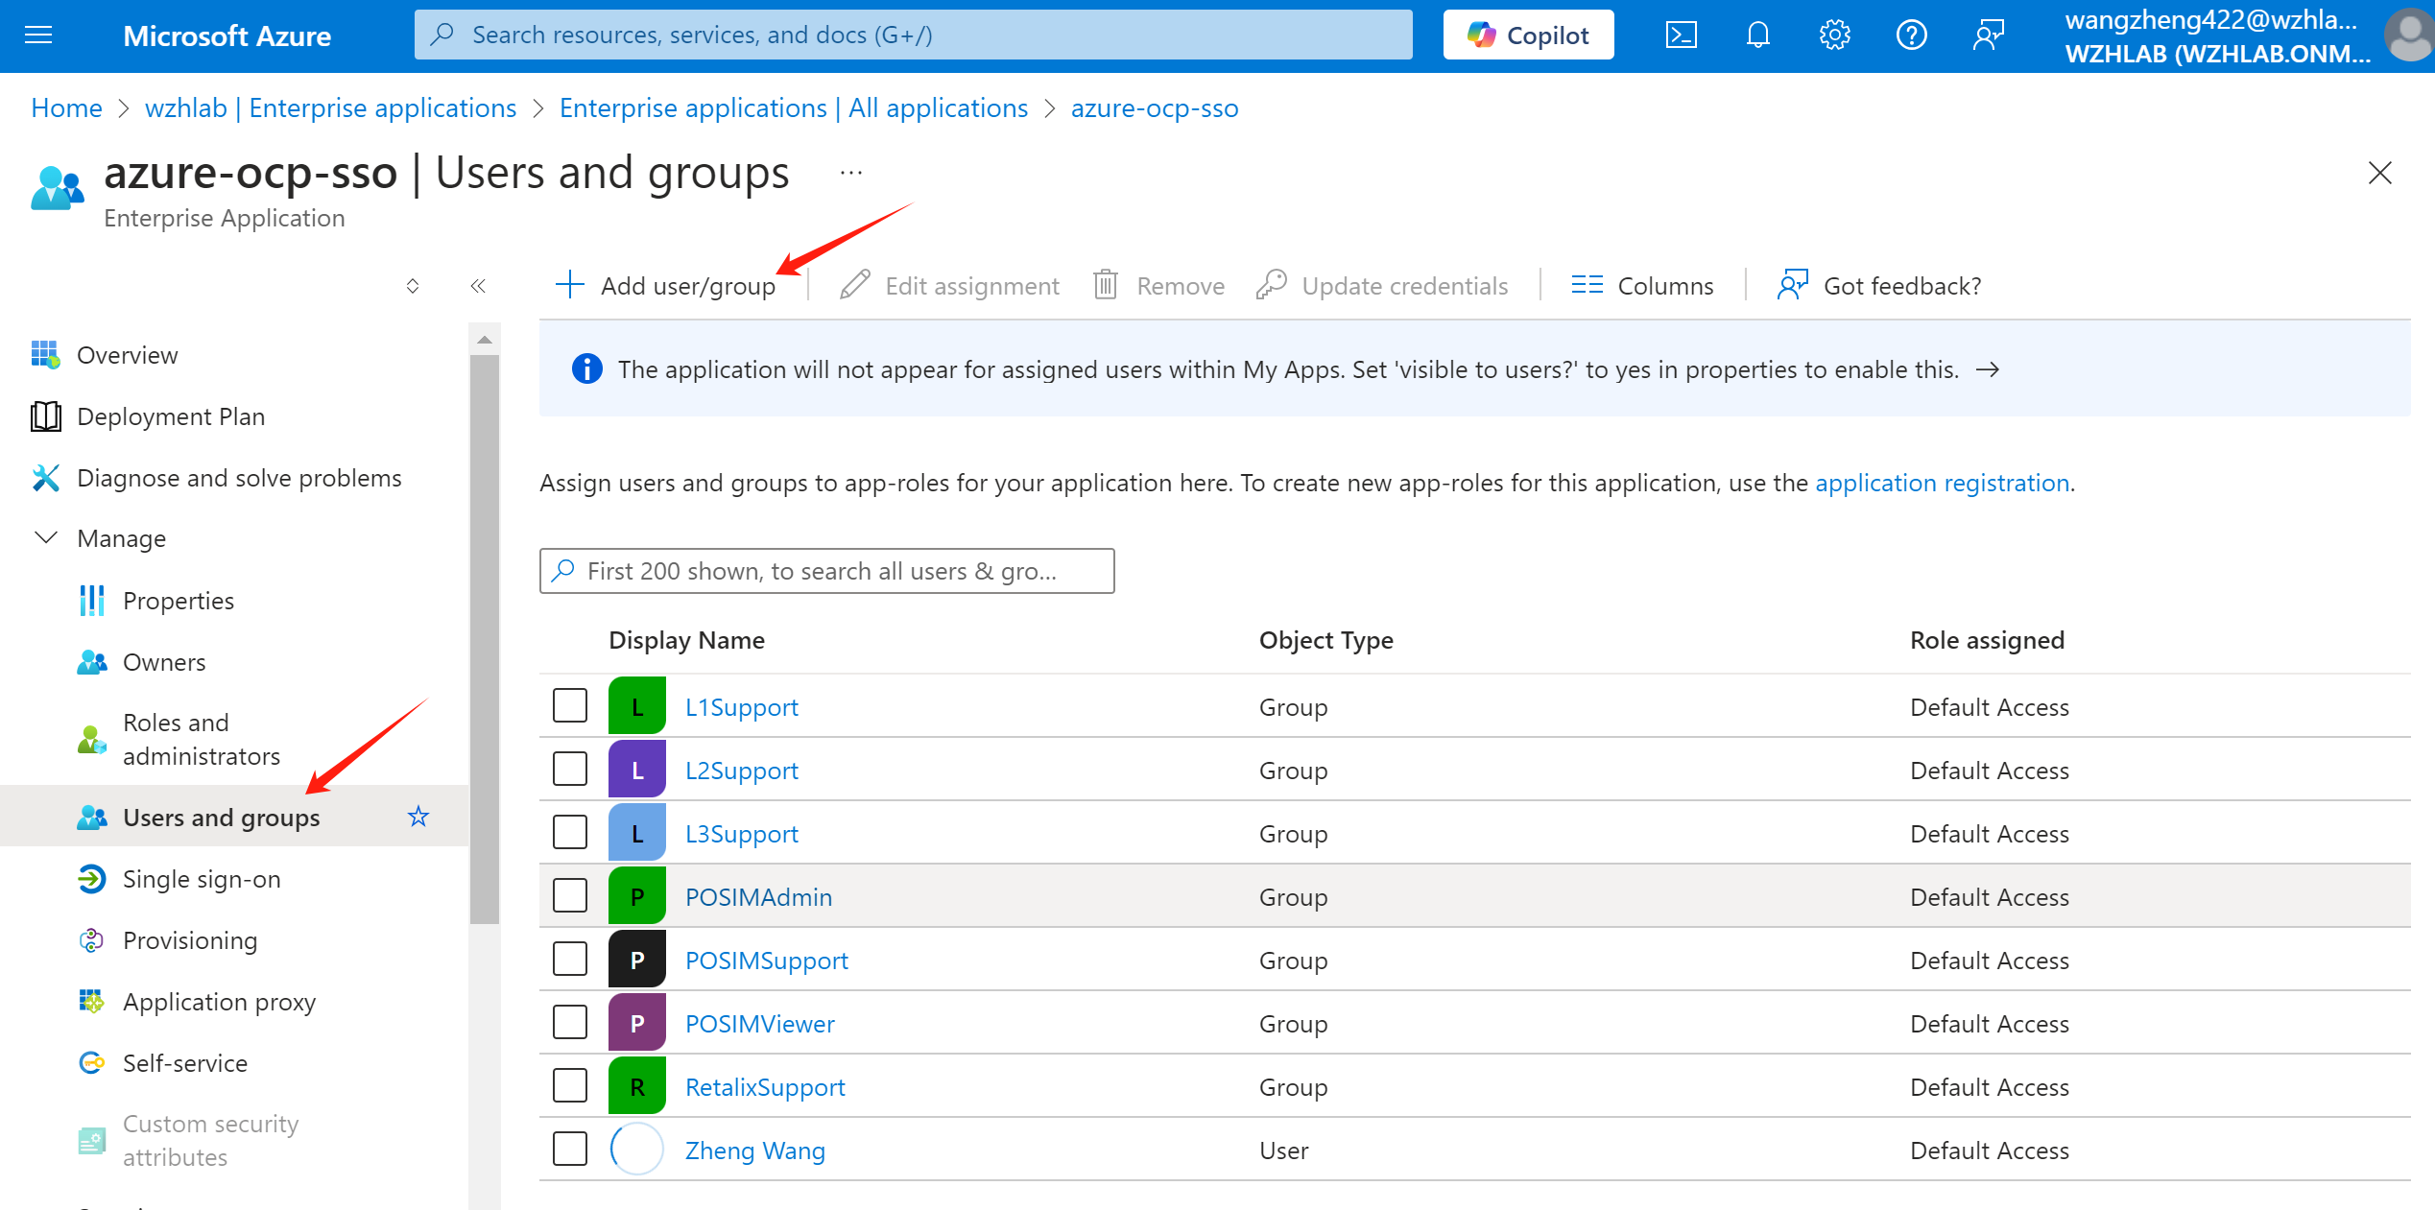This screenshot has height=1210, width=2435.
Task: Click Add user/group button
Action: tap(667, 286)
